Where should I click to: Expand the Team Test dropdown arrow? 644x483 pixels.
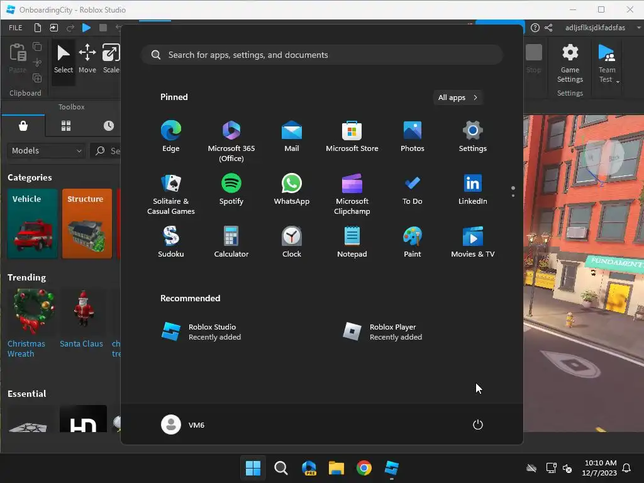618,82
